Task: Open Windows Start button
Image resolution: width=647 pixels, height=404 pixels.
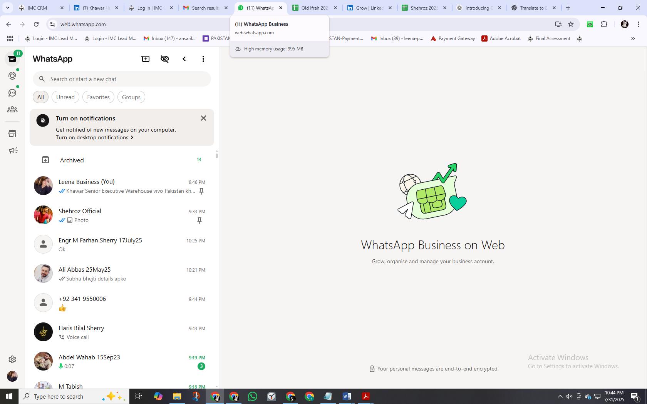Action: [x=9, y=396]
